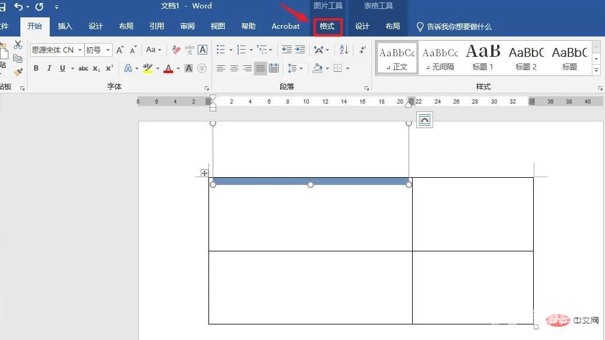The width and height of the screenshot is (605, 340).
Task: Clear all formatting with eraser icon
Action: (x=176, y=50)
